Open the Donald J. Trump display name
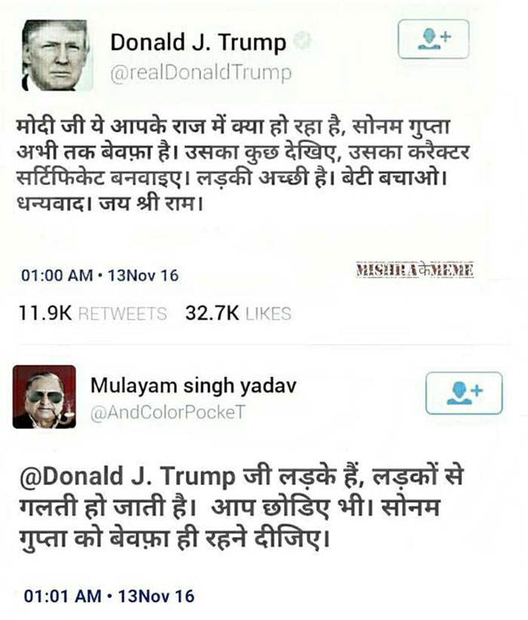The image size is (528, 620). [198, 43]
